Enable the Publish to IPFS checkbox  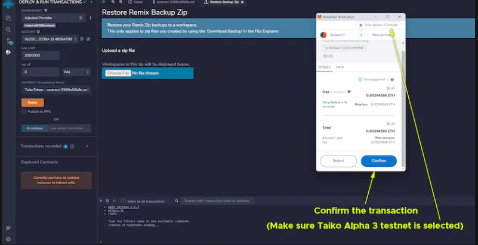coord(23,111)
